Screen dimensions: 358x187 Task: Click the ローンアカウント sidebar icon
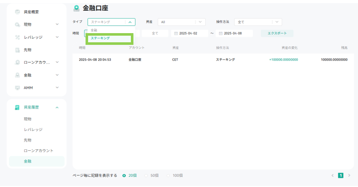click(x=17, y=62)
